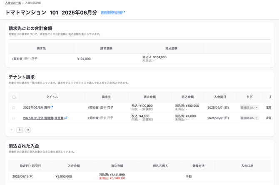Click the 請求先 header in the totals table
The image size is (279, 185).
(x=41, y=48)
